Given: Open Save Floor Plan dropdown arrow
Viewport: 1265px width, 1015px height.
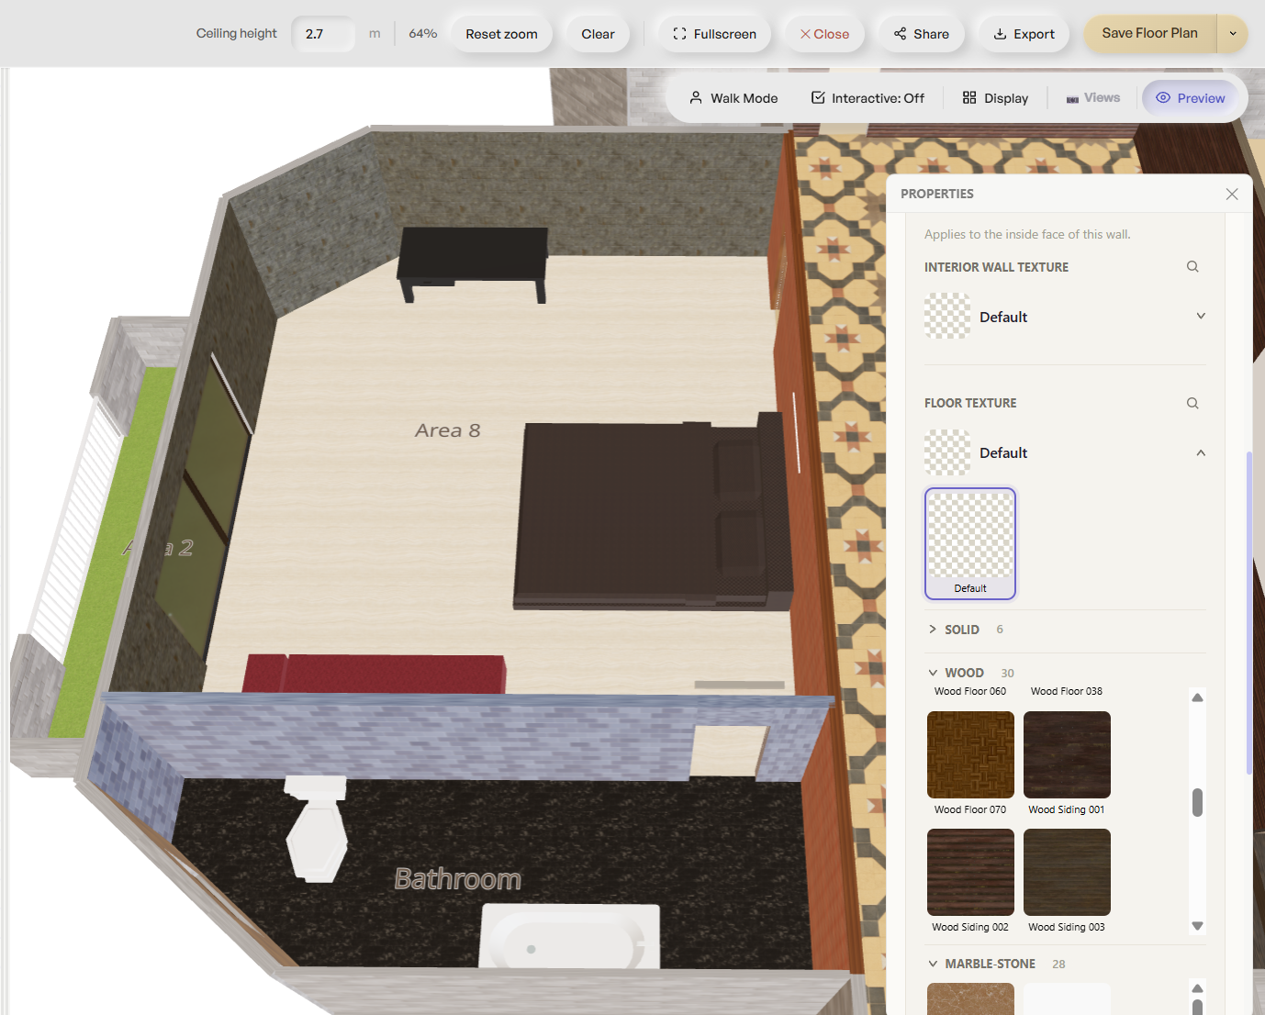Looking at the screenshot, I should click(x=1233, y=33).
